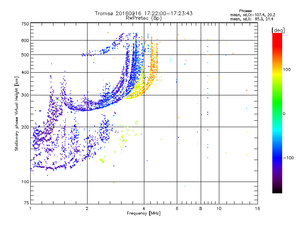Select the 'mean, sd,O:-107.4, 20.2' statistic

(253, 15)
